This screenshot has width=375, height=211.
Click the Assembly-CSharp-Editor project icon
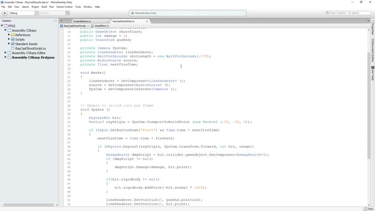[x=9, y=53]
